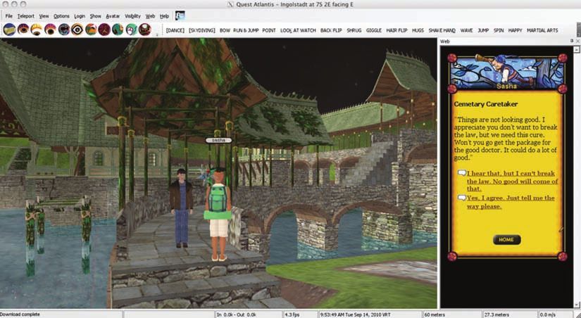Screen dimensions: 581x318
Task: Select LOOK AT WATCH gesture
Action: [x=298, y=30]
